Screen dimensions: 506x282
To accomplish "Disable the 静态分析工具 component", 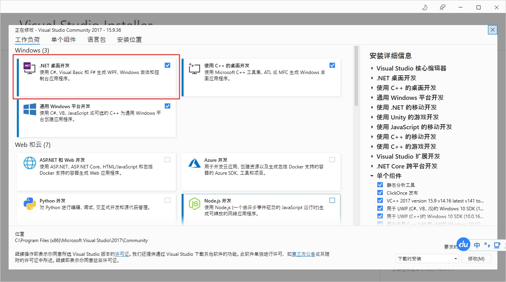I will tap(380, 184).
